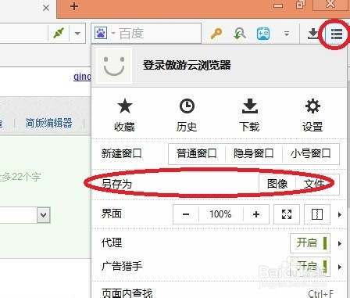Open an incognito window (隐身窗口)
350x298 pixels.
coord(254,153)
